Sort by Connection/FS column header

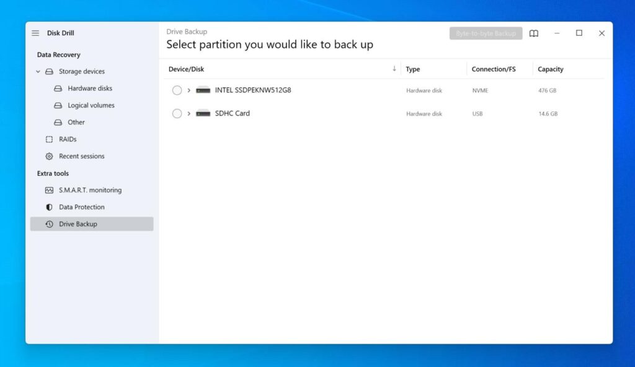point(494,69)
